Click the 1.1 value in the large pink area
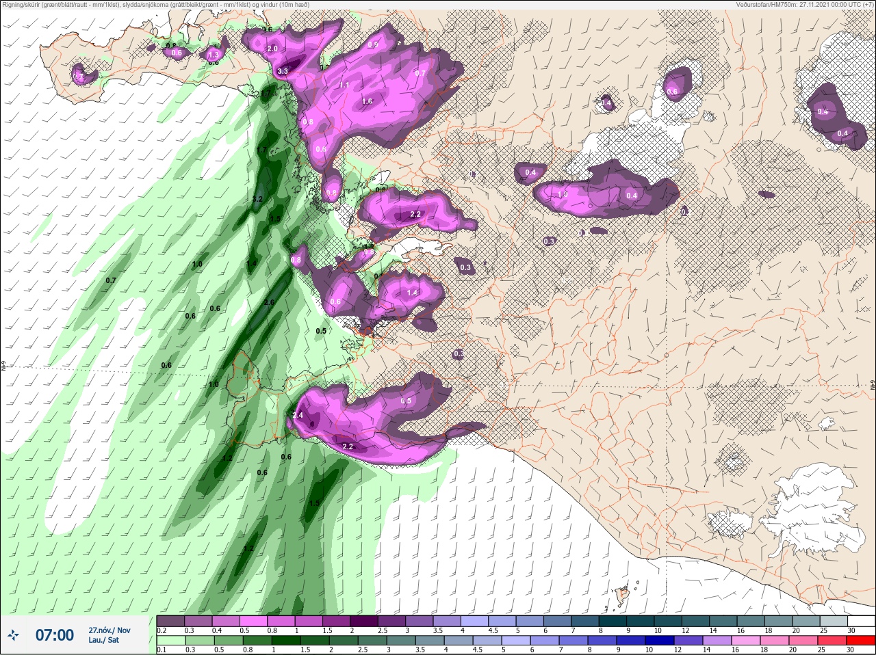The height and width of the screenshot is (655, 876). click(x=344, y=85)
